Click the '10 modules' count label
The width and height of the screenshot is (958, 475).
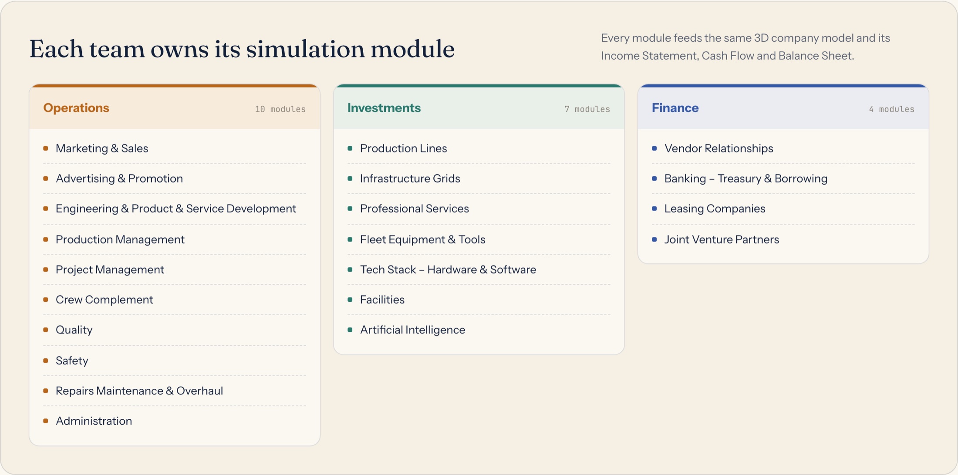point(280,109)
